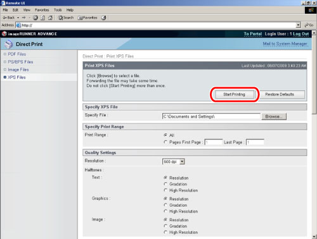
Task: Click the History icon in toolbar
Action: pyautogui.click(x=103, y=18)
